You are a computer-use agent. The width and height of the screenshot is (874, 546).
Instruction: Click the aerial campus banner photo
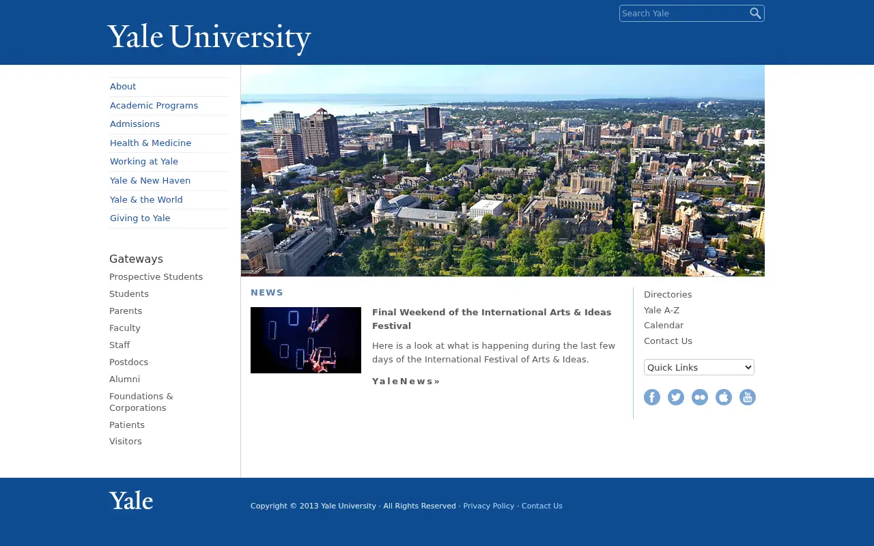[503, 171]
